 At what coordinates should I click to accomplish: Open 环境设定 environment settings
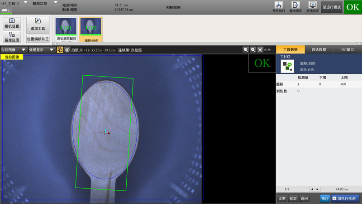[312, 7]
